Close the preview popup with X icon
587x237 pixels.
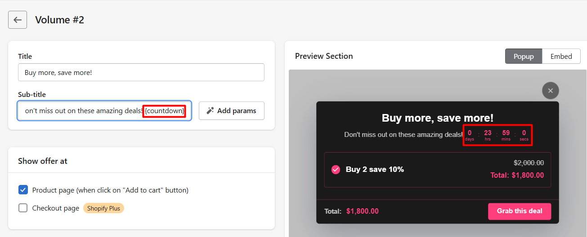click(551, 91)
